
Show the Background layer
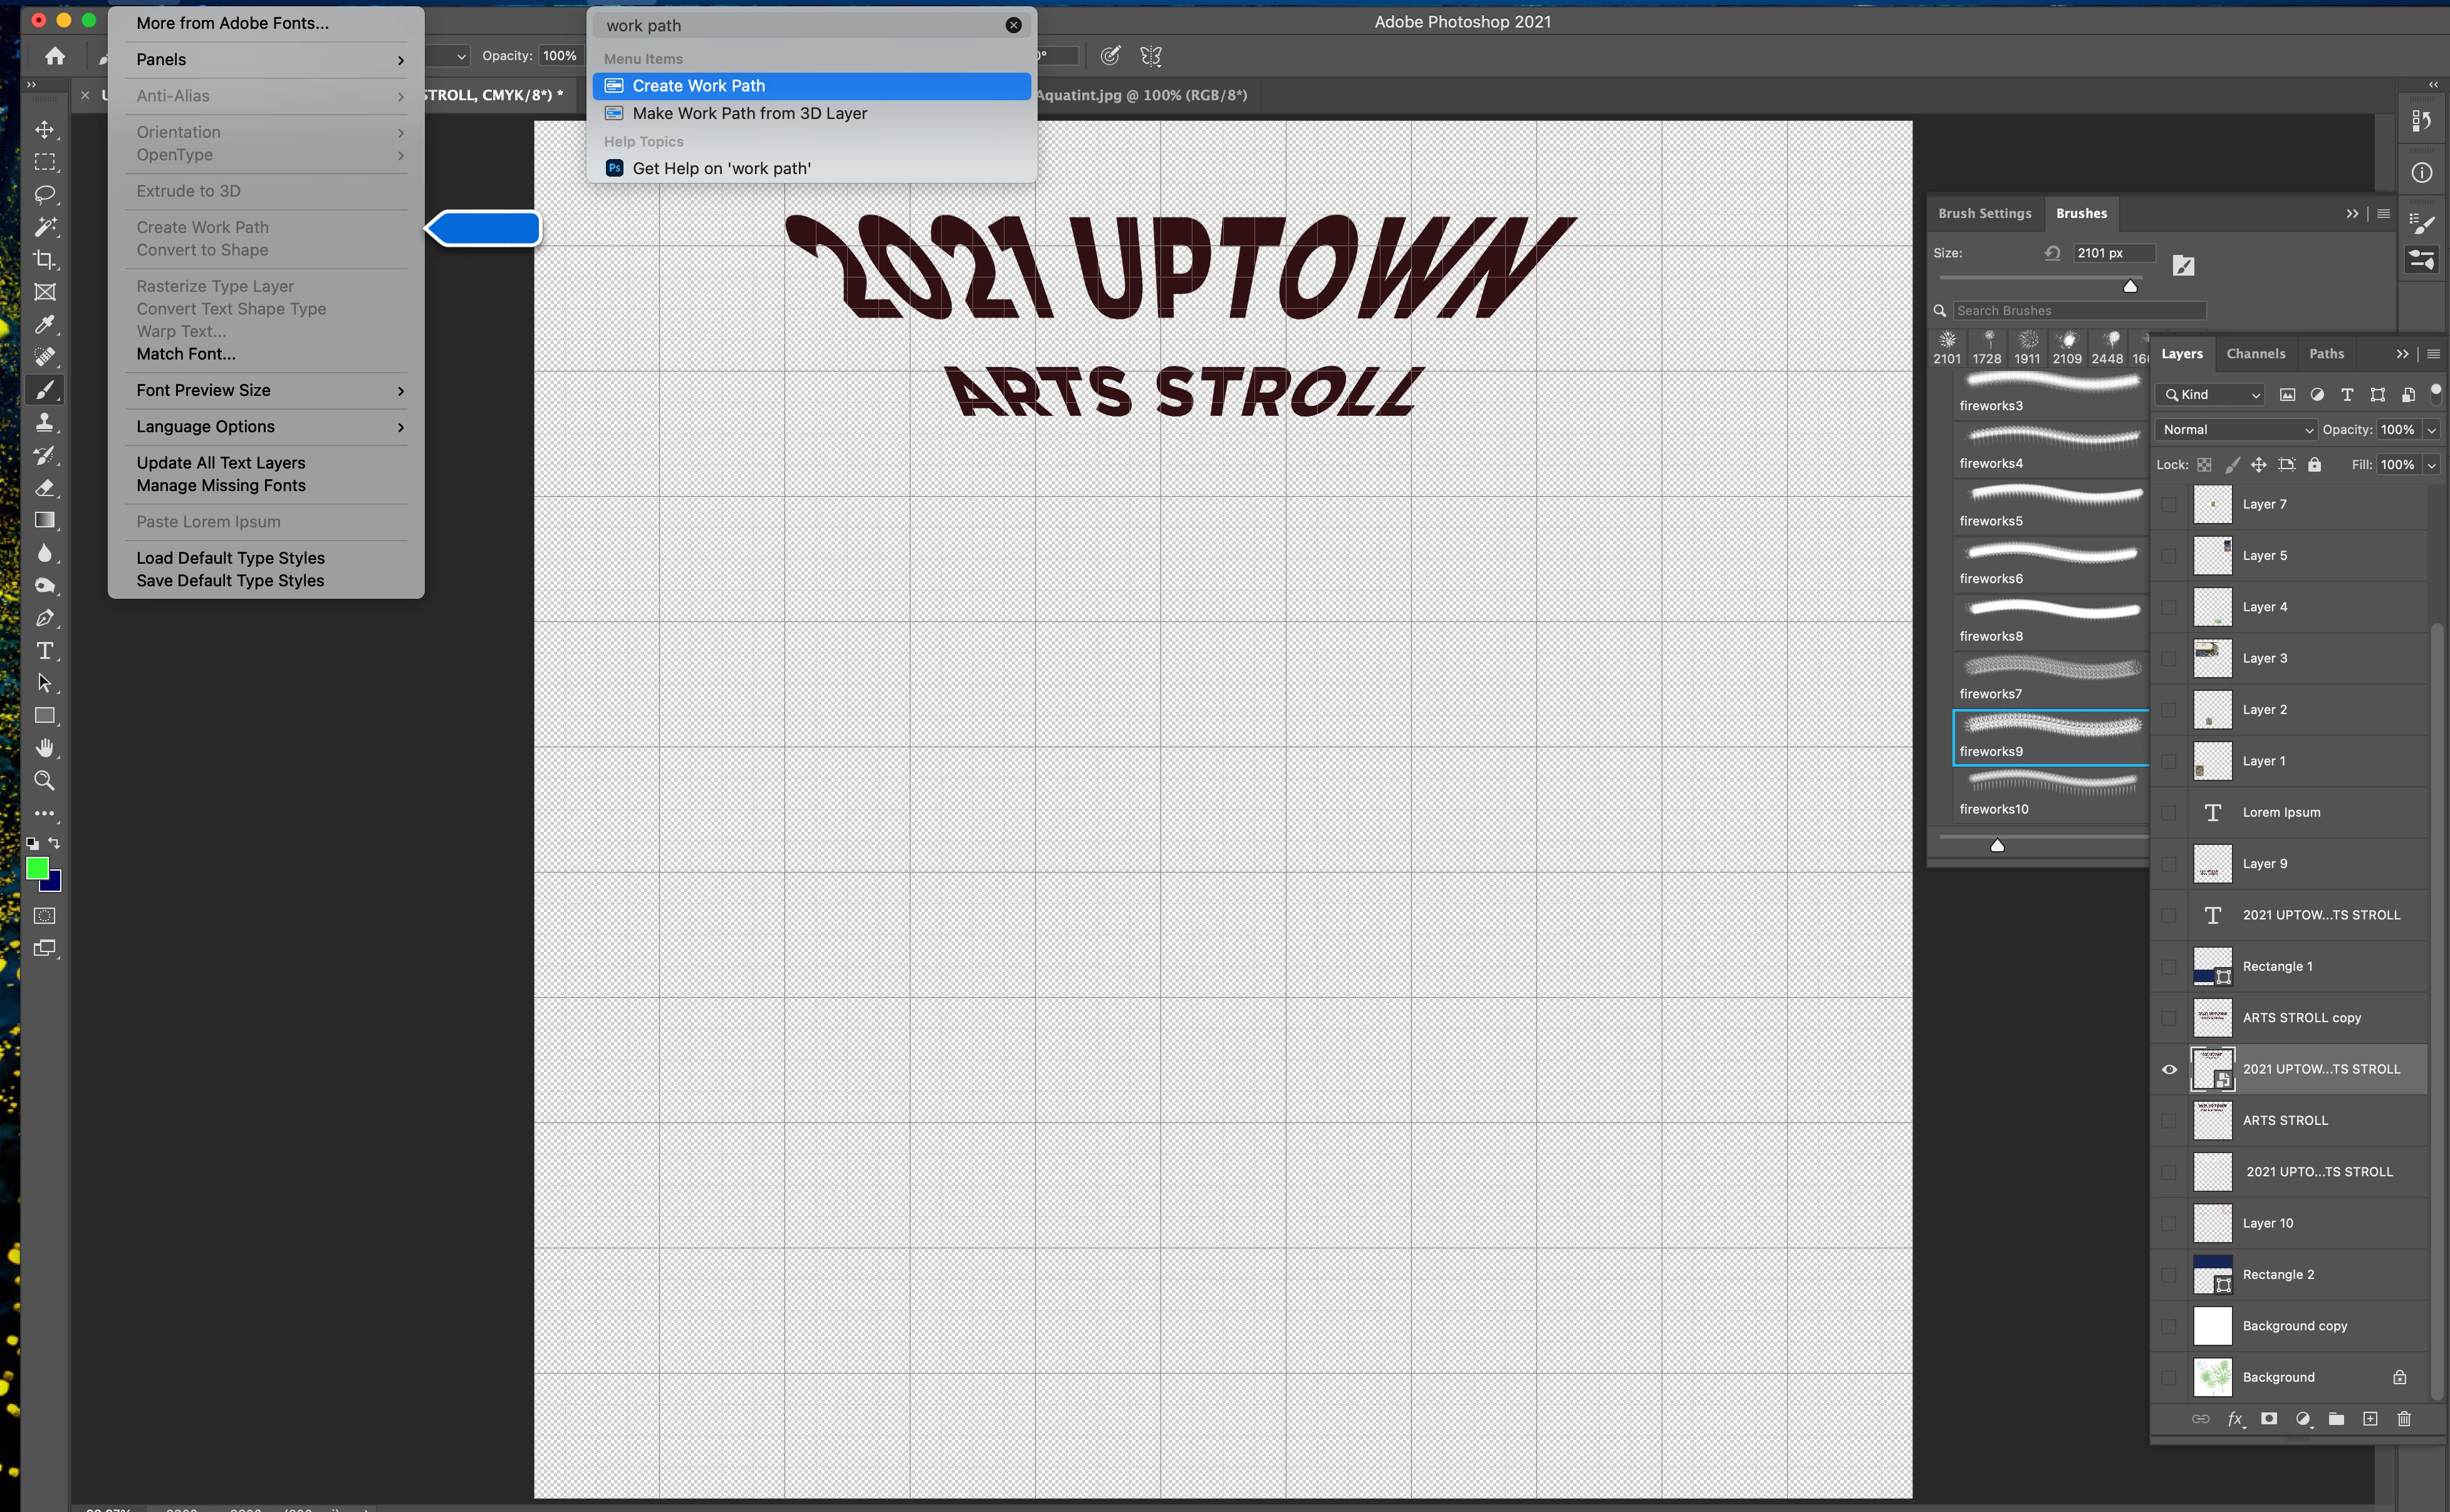2169,1377
